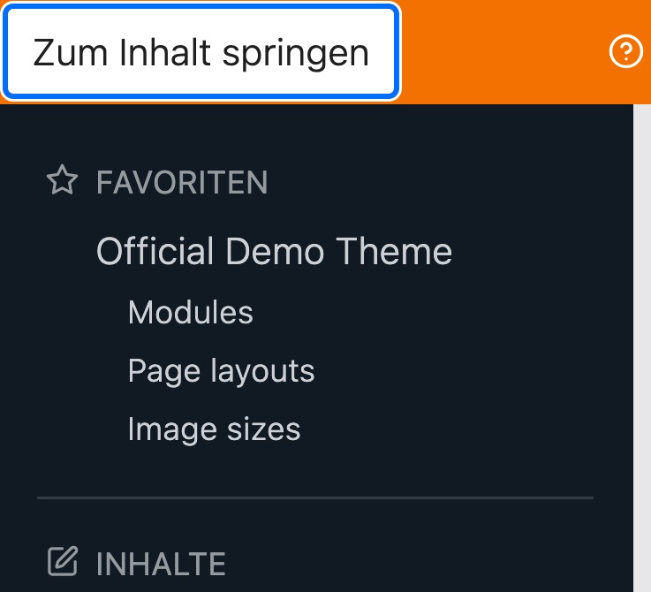This screenshot has width=651, height=592.
Task: Click the divider line above INHALTE
Action: tap(315, 497)
